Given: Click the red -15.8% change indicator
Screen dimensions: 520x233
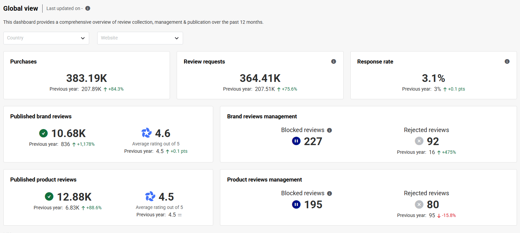Looking at the screenshot, I should (x=446, y=216).
